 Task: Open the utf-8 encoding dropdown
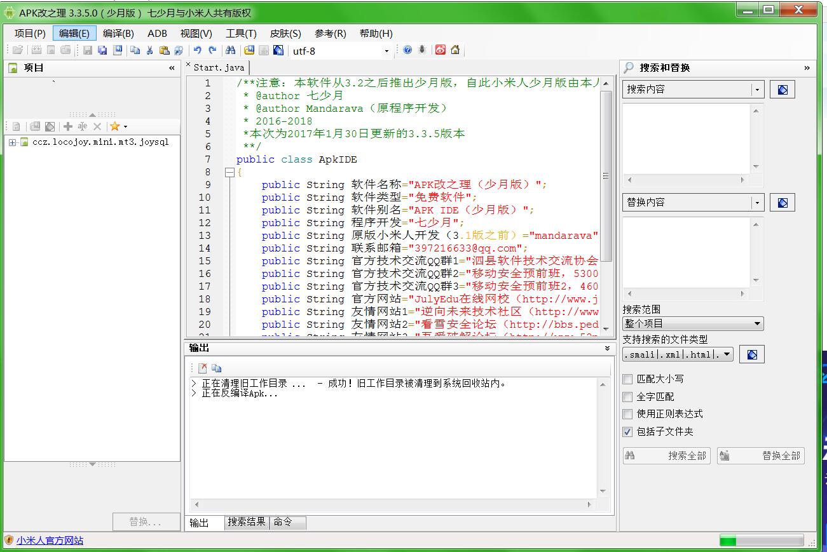pyautogui.click(x=386, y=51)
